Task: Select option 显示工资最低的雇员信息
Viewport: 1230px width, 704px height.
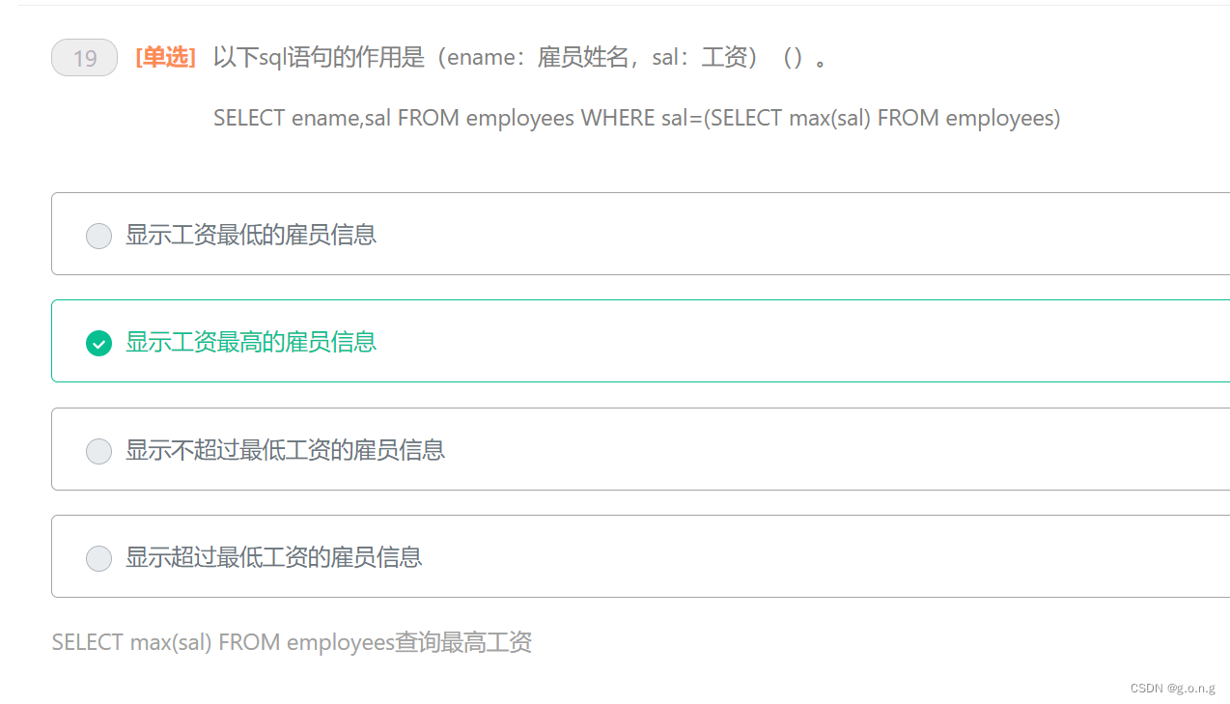Action: click(x=250, y=235)
